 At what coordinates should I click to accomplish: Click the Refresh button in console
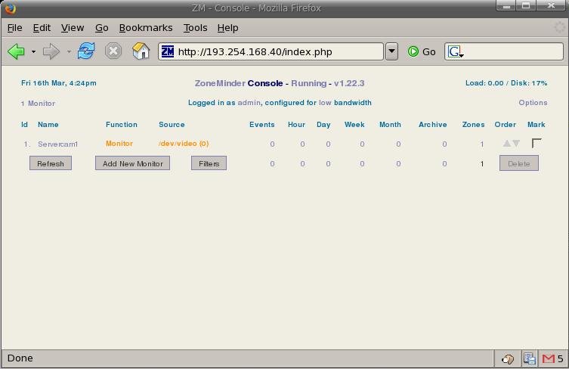[x=51, y=163]
